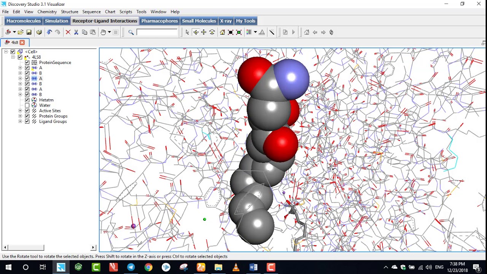Activate the Translate tool
Image resolution: width=487 pixels, height=274 pixels.
click(x=204, y=32)
